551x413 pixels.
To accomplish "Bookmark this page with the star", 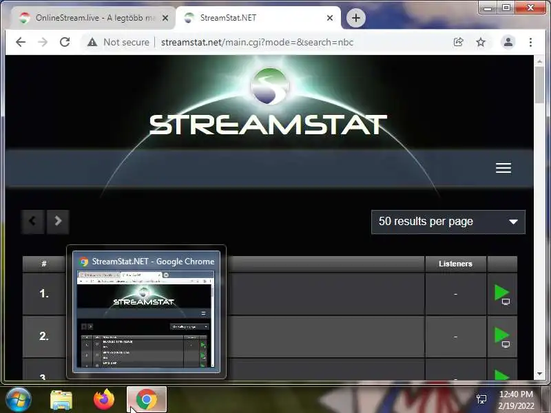I will [x=480, y=42].
